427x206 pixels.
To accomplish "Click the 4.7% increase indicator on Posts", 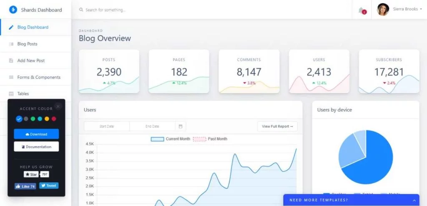I will click(109, 83).
